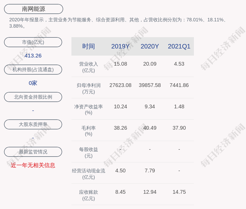246x209 pixels.
Task: Click the market value 413.26
Action: tap(33, 56)
